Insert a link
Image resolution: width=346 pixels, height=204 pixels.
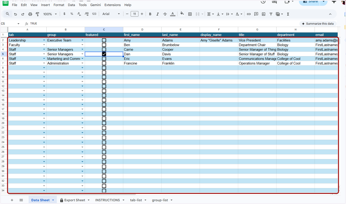(249, 14)
